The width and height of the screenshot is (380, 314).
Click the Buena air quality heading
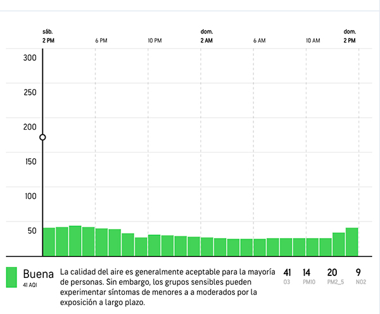click(x=38, y=274)
